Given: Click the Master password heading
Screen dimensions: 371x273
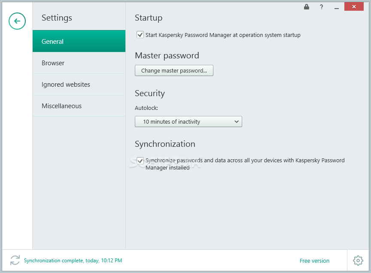Looking at the screenshot, I should [167, 56].
